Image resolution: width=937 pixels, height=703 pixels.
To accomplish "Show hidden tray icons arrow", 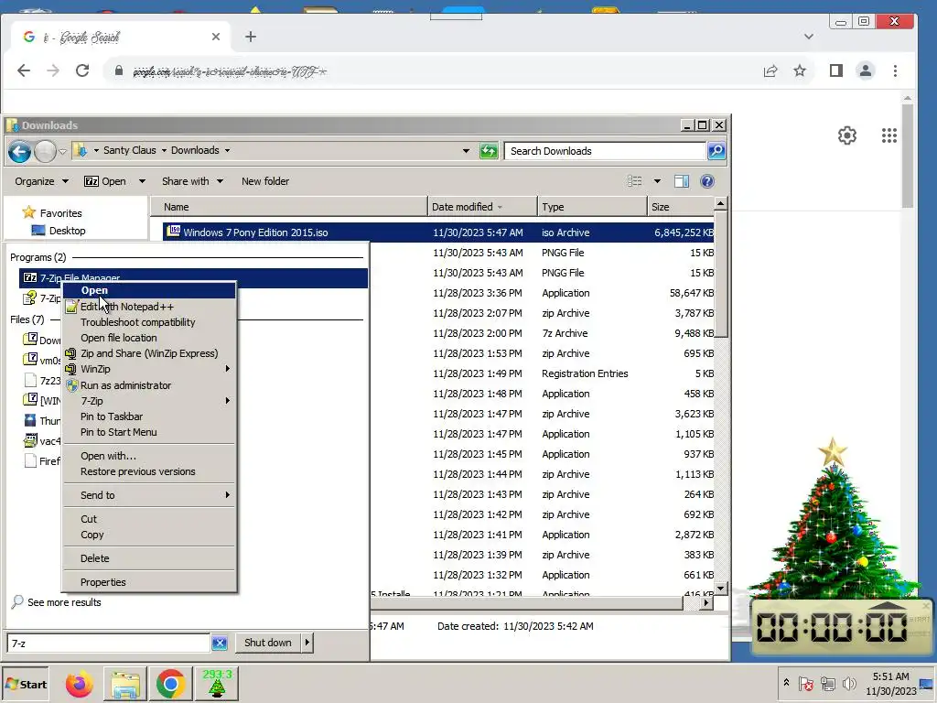I will pos(786,682).
